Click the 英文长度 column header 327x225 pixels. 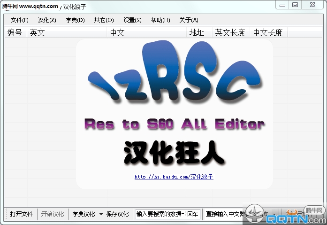(x=231, y=32)
